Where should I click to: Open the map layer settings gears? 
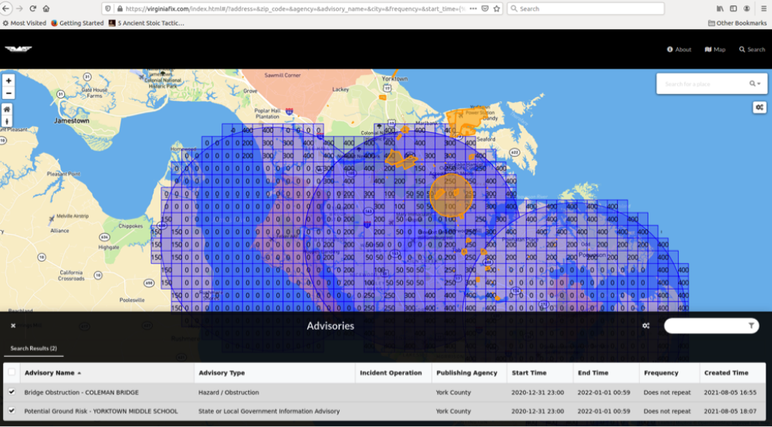[758, 107]
